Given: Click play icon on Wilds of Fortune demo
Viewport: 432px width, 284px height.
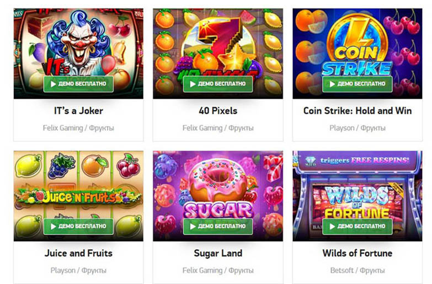Looking at the screenshot, I should click(333, 227).
